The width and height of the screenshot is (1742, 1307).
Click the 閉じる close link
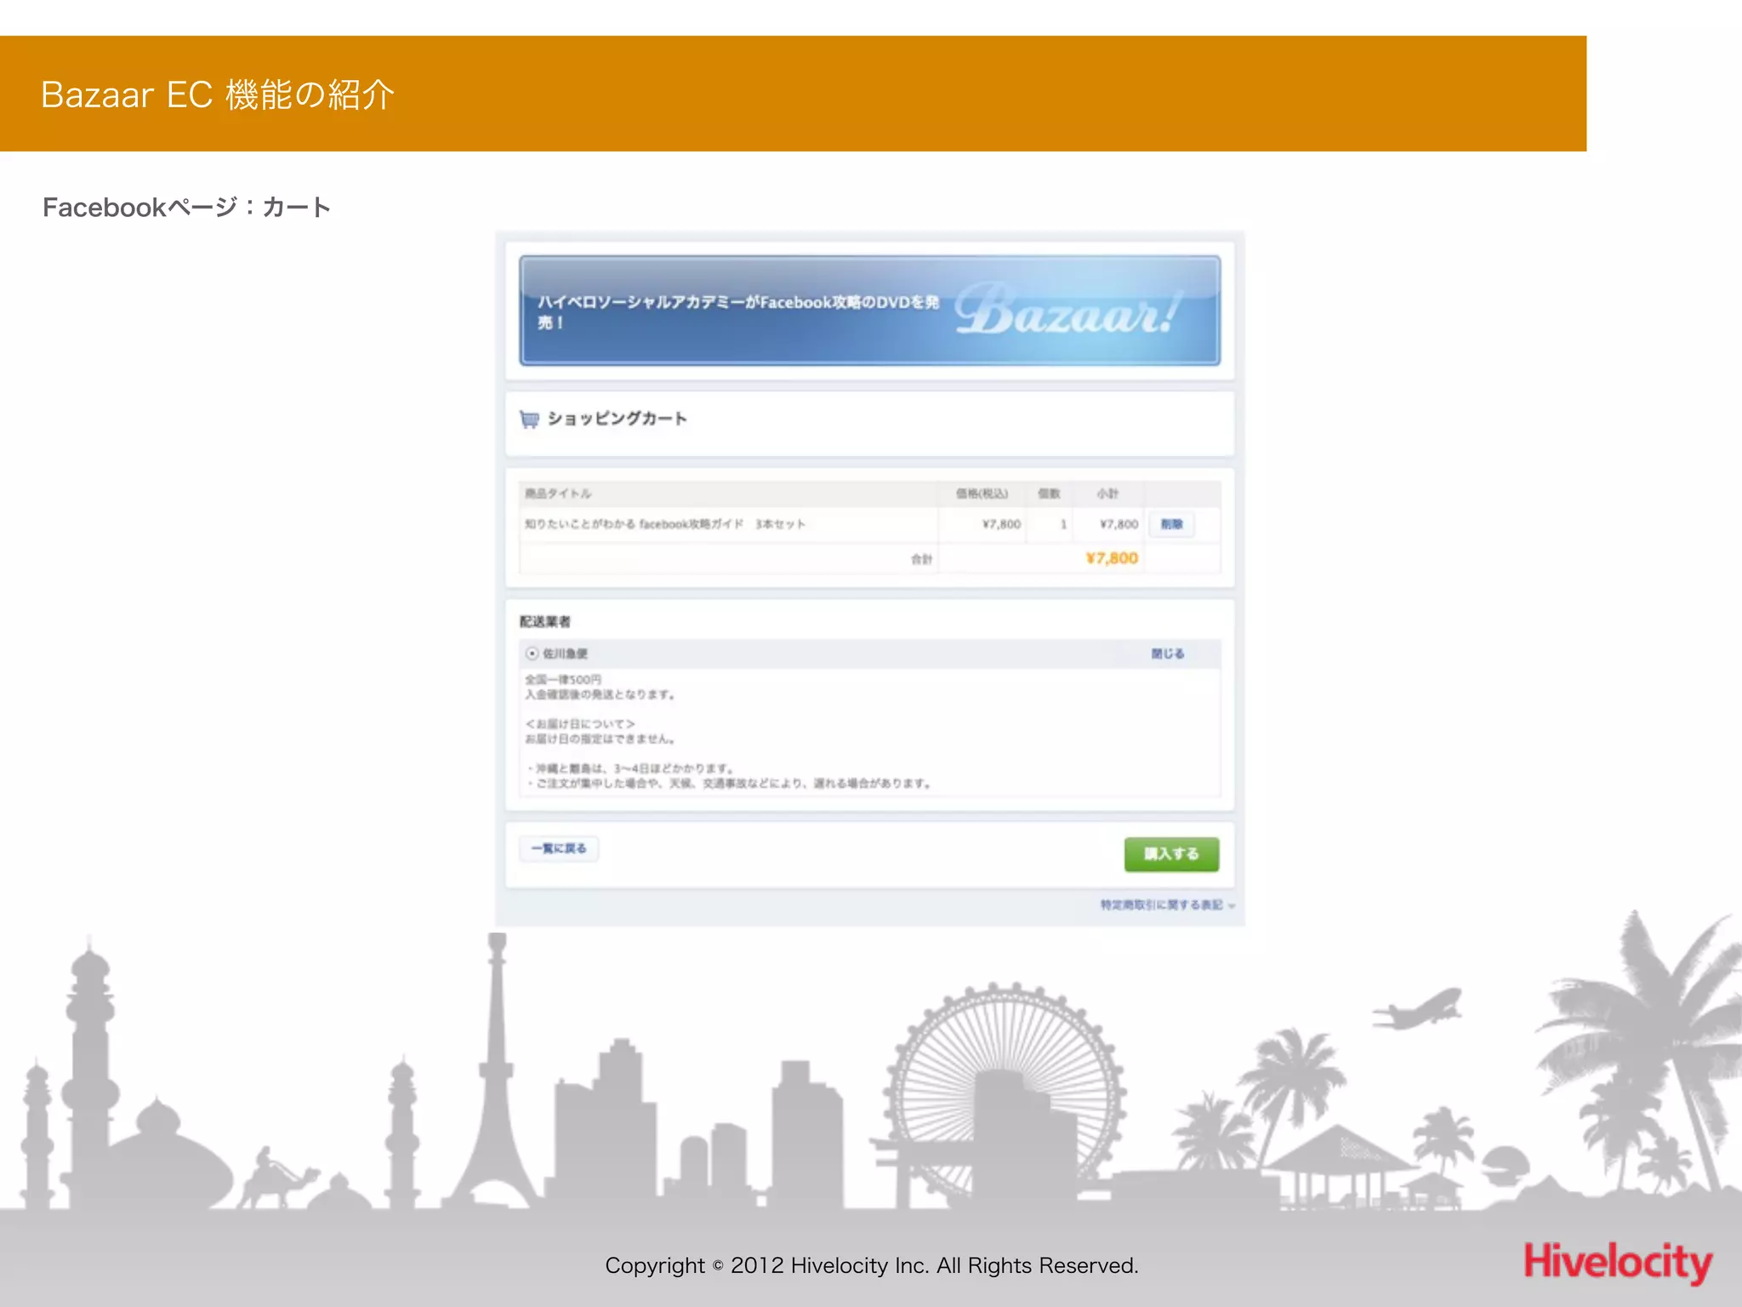coord(1167,653)
